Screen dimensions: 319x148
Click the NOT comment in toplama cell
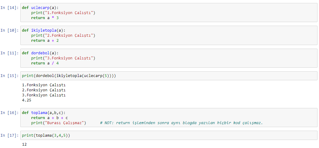point(181,123)
